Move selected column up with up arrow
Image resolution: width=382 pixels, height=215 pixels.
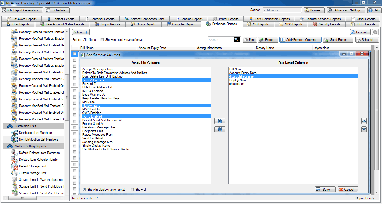[364, 121]
